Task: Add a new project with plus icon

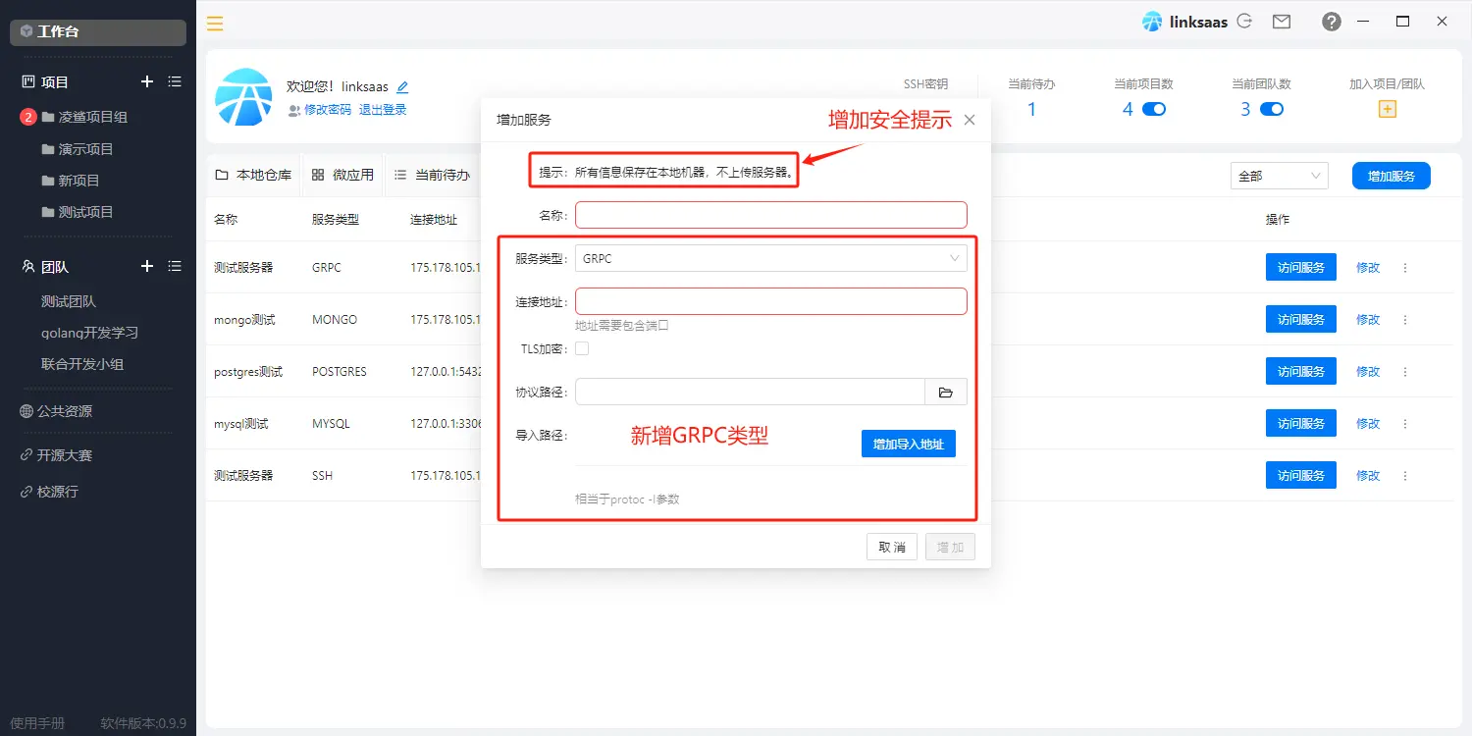Action: 147,81
